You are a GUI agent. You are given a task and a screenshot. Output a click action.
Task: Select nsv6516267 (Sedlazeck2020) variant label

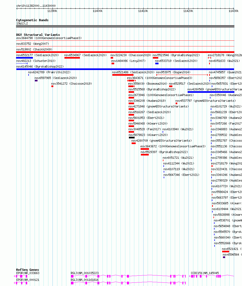(150, 112)
